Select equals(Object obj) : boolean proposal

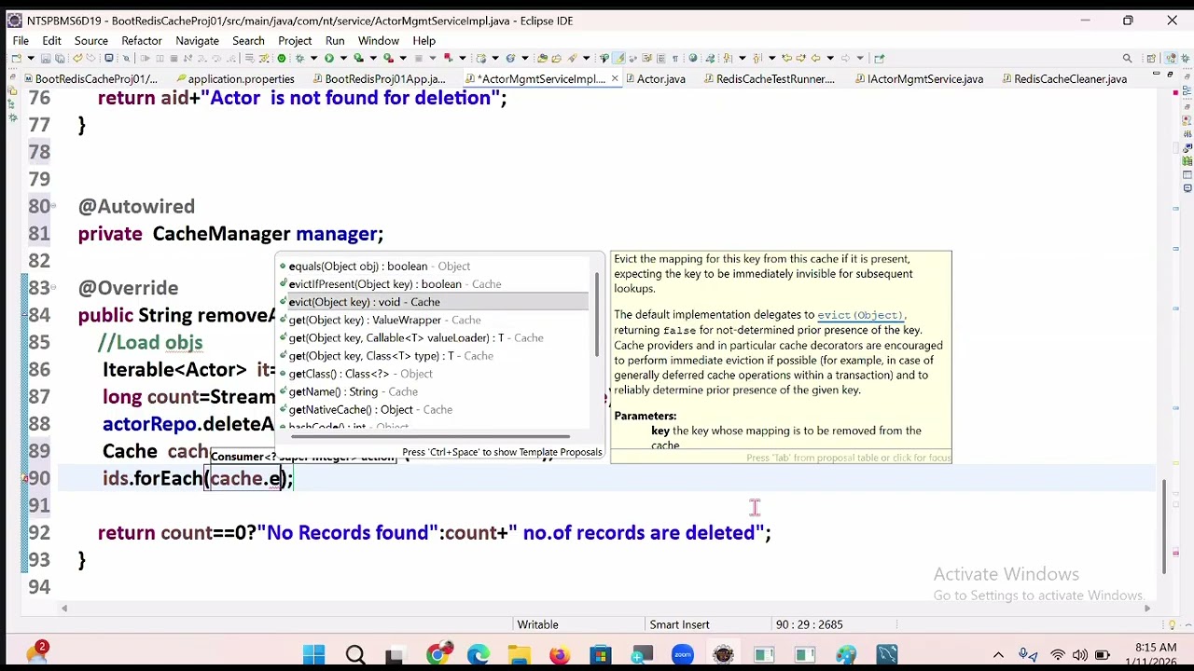coord(434,267)
